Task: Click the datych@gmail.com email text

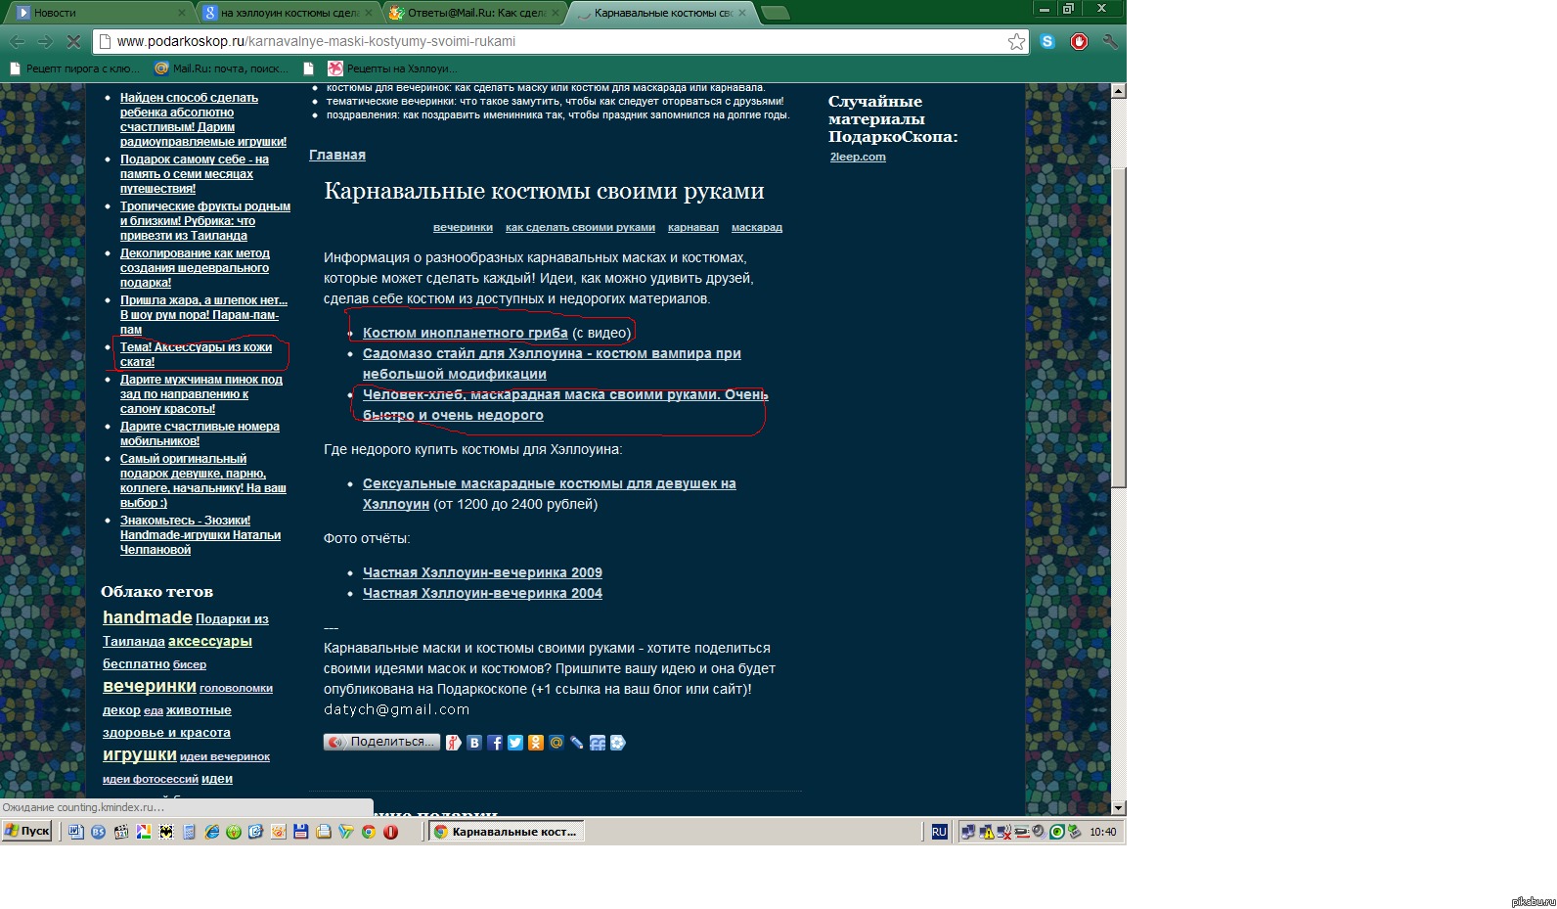Action: 396,709
